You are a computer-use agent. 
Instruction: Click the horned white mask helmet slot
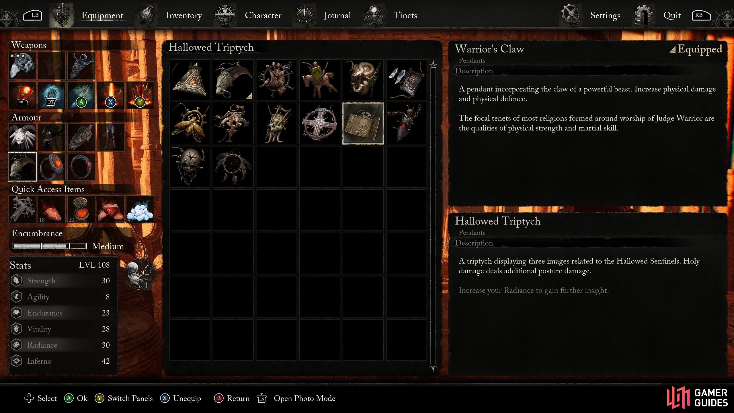pos(22,137)
